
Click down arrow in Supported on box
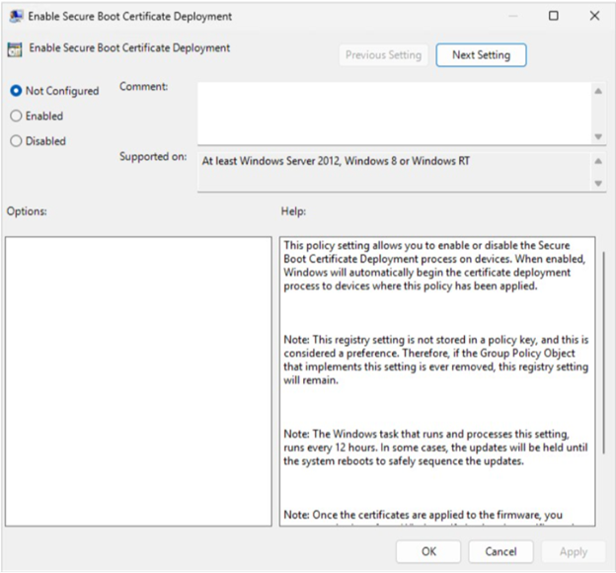coord(598,184)
